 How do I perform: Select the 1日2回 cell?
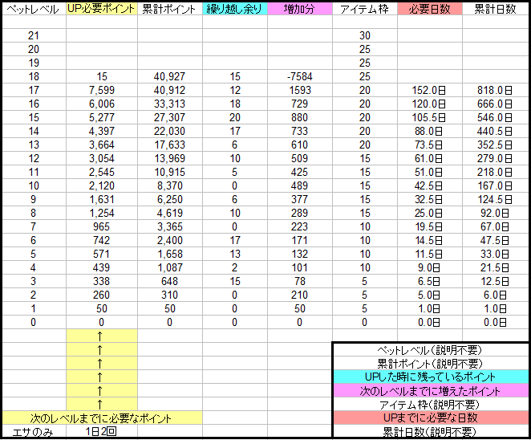pos(102,431)
